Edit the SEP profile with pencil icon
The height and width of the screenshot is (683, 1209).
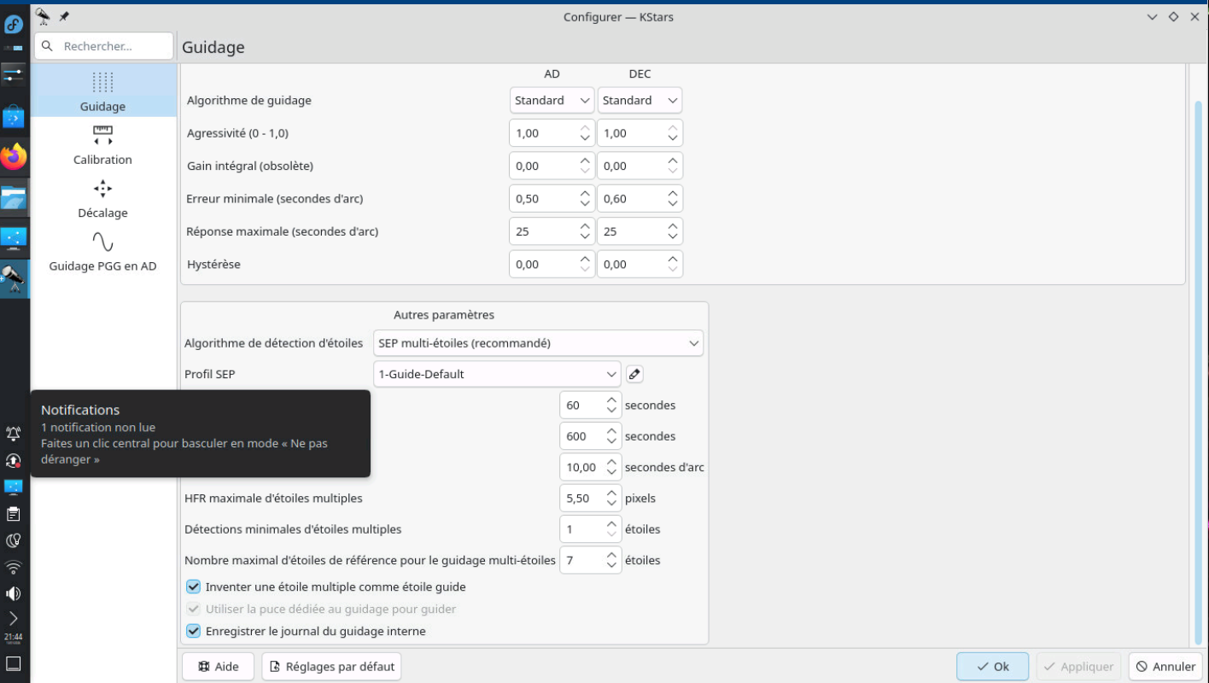634,374
